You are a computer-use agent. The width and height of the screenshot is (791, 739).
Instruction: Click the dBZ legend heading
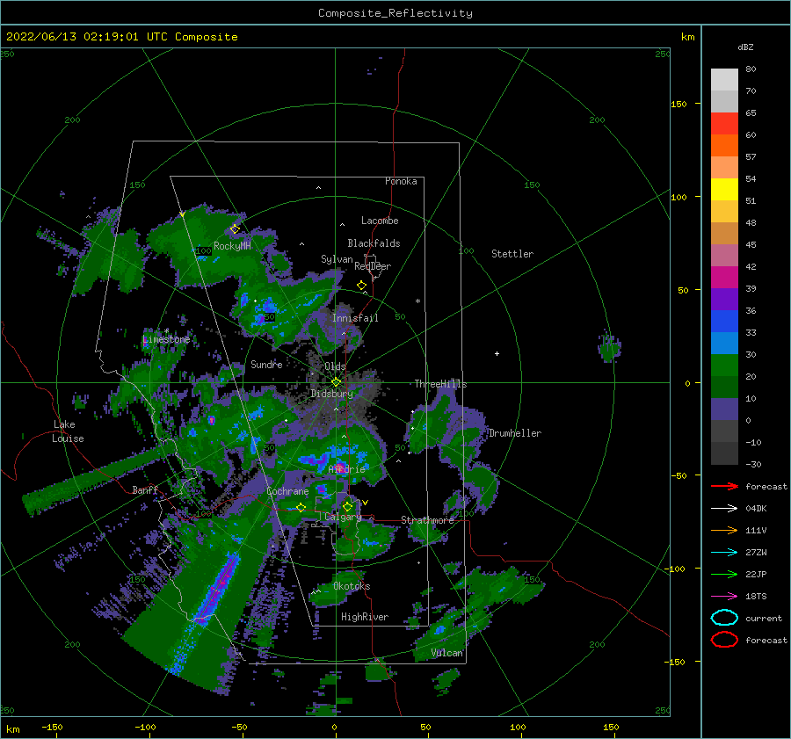(x=745, y=47)
